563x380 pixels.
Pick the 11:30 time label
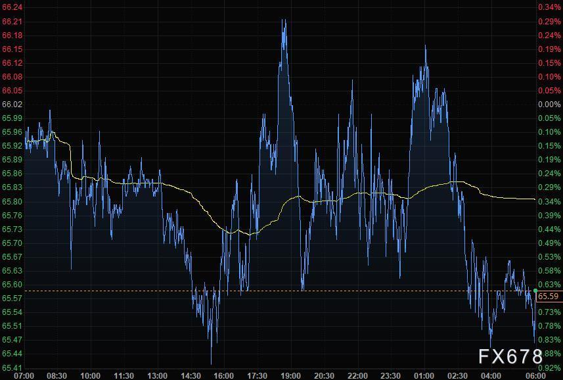coord(124,375)
